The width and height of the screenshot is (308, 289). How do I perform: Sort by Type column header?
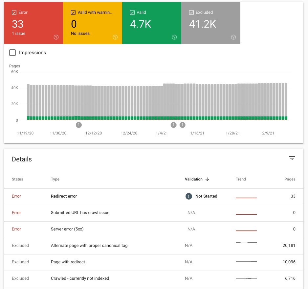(x=55, y=179)
